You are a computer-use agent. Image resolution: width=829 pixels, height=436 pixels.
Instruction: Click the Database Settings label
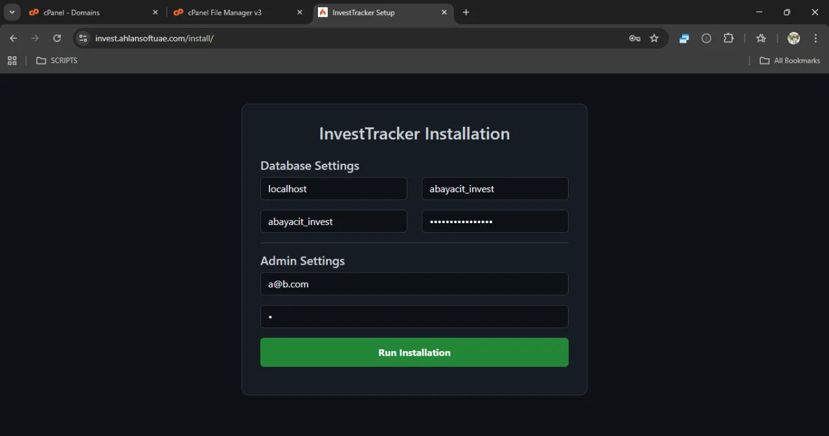click(310, 166)
